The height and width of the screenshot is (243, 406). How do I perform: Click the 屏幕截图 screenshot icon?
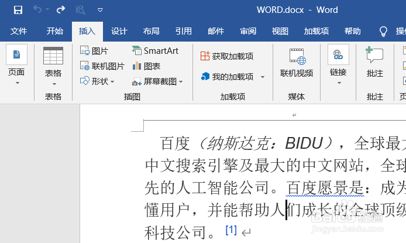pyautogui.click(x=136, y=81)
